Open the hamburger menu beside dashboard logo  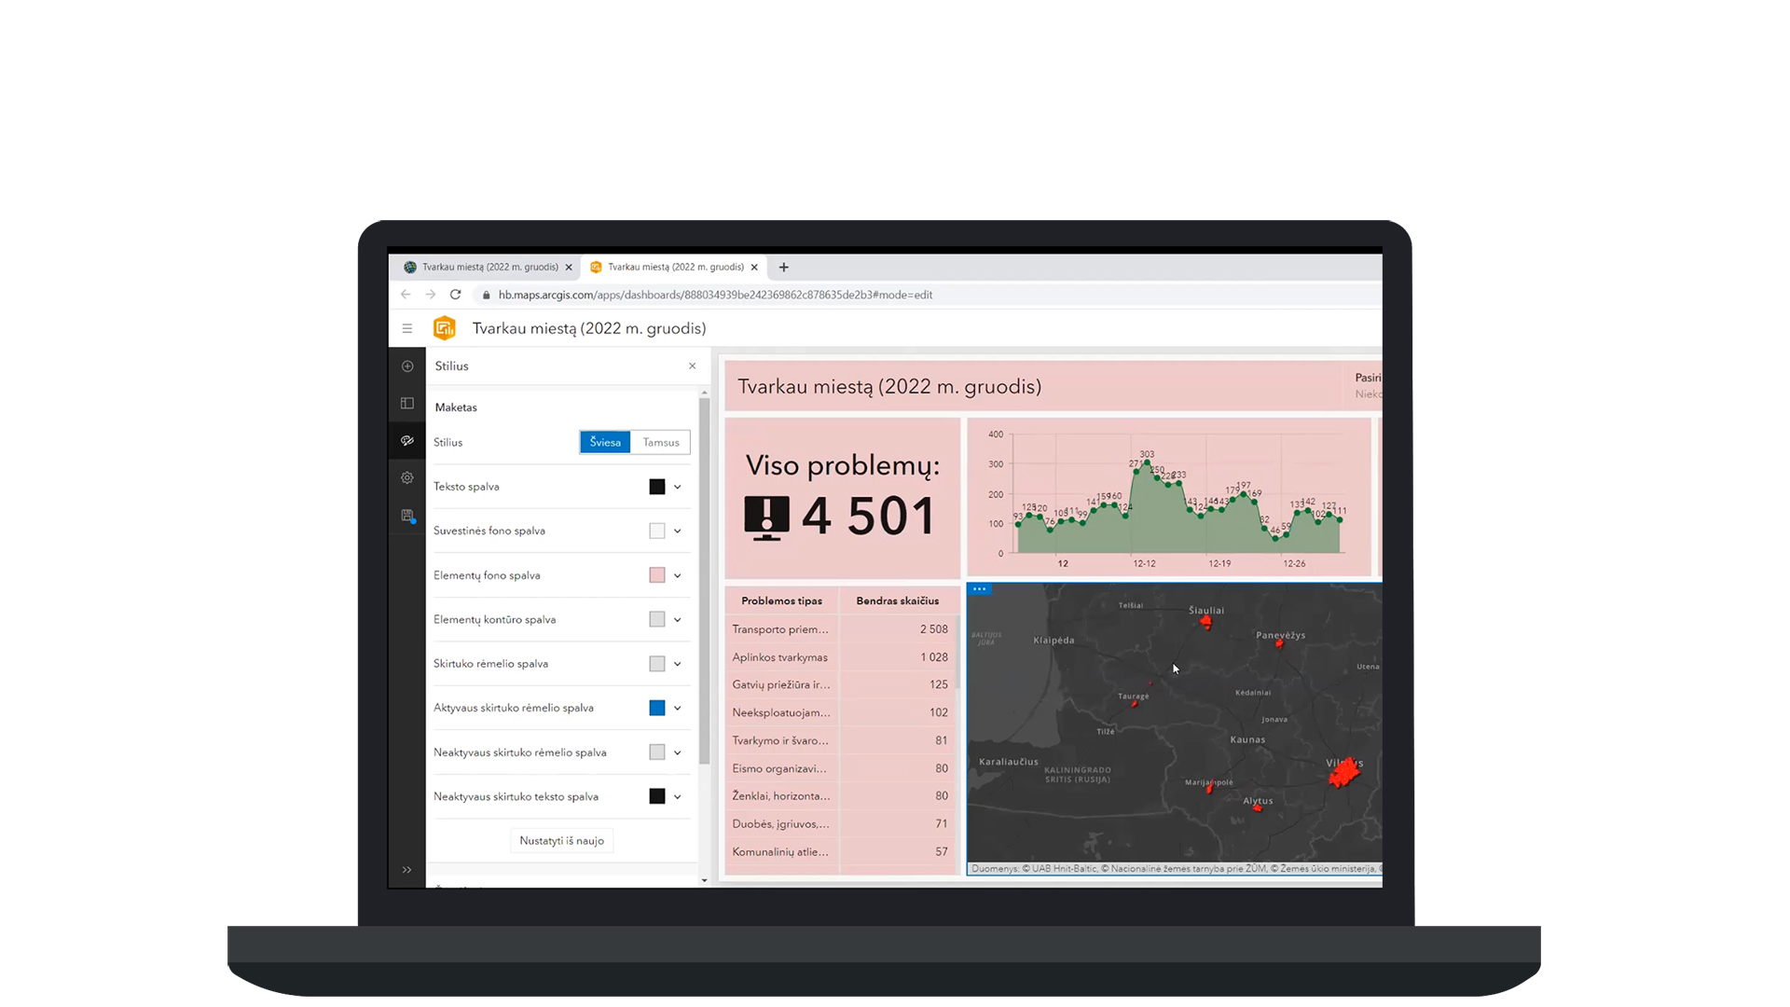tap(407, 328)
